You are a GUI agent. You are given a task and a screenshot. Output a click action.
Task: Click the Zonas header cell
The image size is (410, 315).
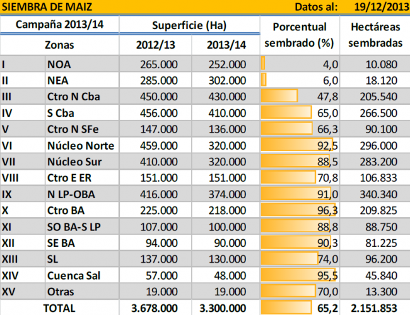pyautogui.click(x=59, y=45)
